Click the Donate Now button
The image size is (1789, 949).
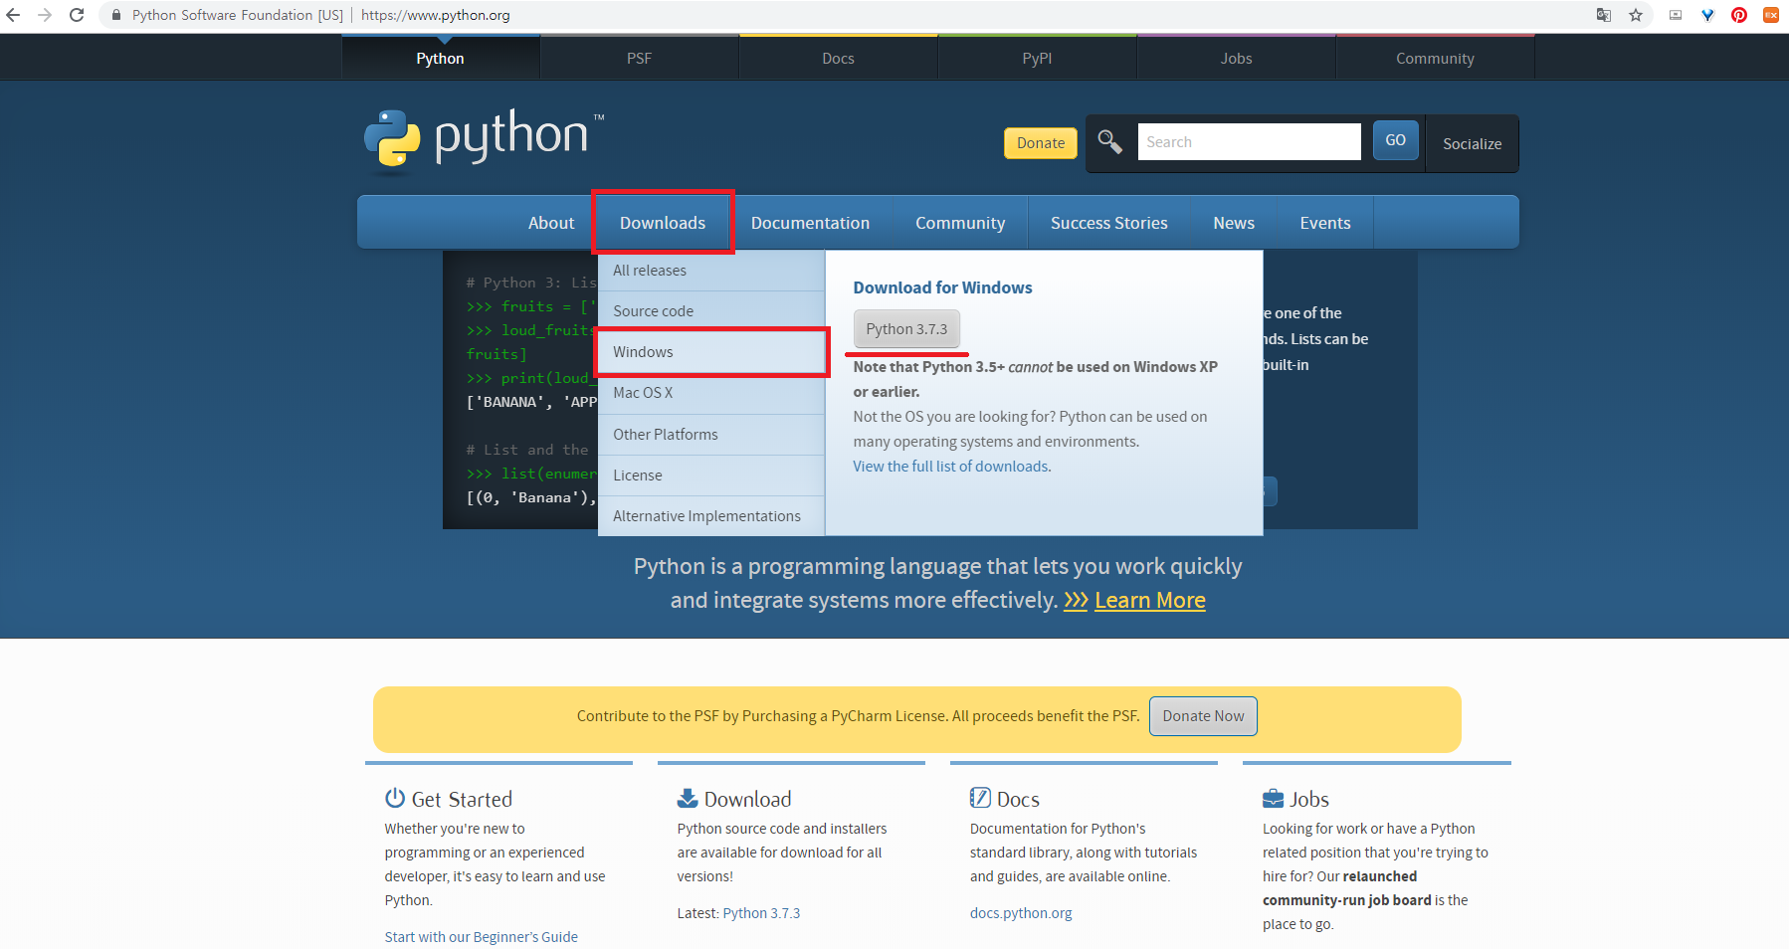click(1203, 716)
